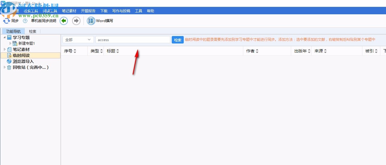This screenshot has width=386, height=165.
Task: Sort by 标题 column arrows
Action: [118, 51]
